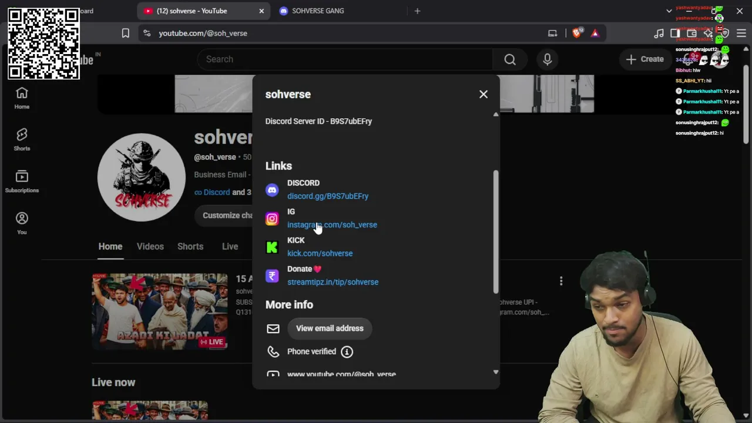Click the dialog scrollbar down arrow
Screen dimensions: 752x423
496,372
